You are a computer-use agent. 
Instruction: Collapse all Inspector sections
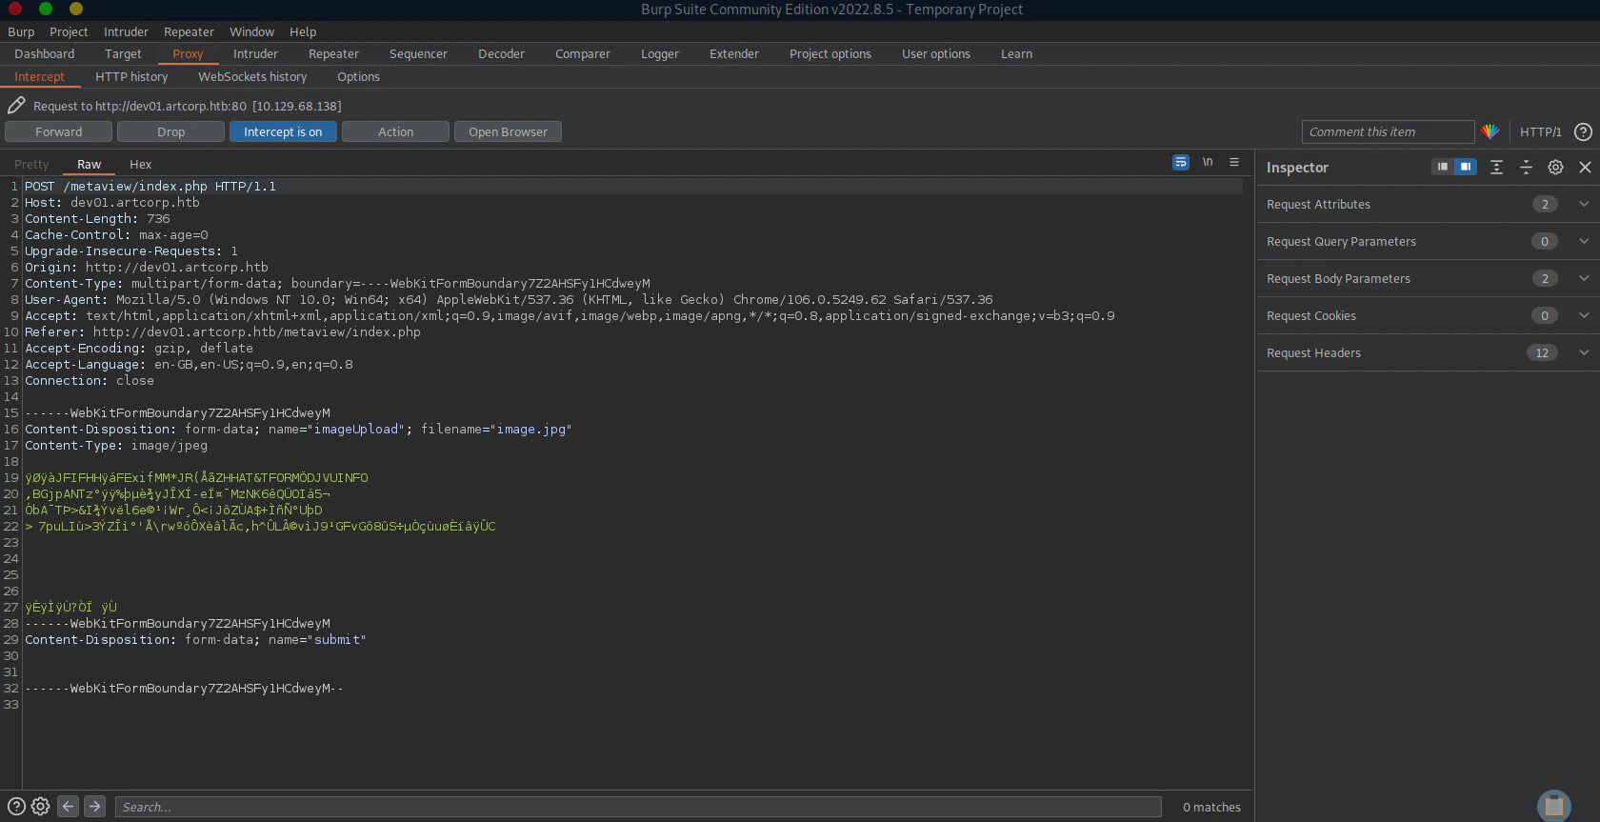[1526, 168]
